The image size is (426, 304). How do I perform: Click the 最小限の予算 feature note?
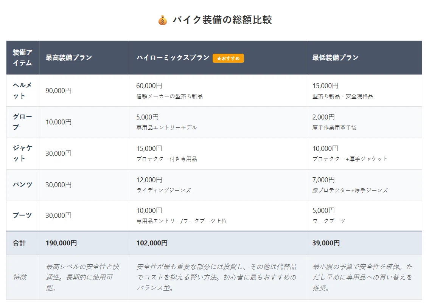coord(362,277)
